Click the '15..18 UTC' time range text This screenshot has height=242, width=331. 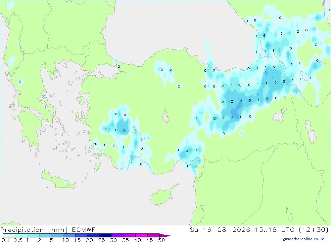coord(274,229)
